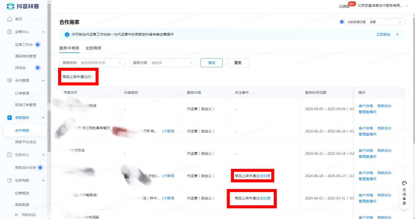The height and width of the screenshot is (219, 415).
Task: Click the 在线客服 support icon
Action: tap(404, 183)
